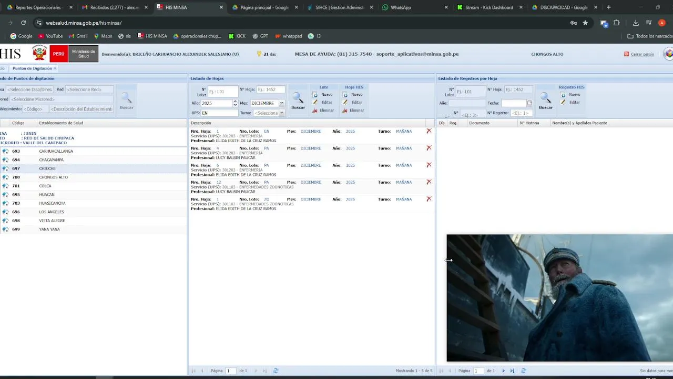Click Nuevo under Registro HIS group
Viewport: 673px width, 379px height.
pos(570,95)
